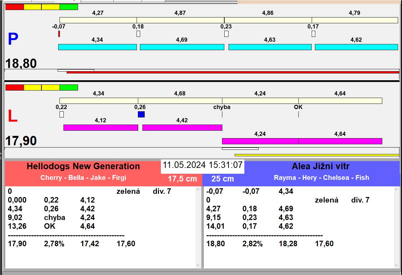This screenshot has width=402, height=275.
Task: Click the red false-start indicator at -0,07
Action: 59,34
